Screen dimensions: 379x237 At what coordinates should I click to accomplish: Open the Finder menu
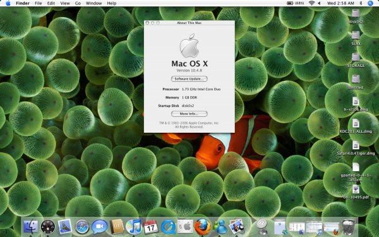click(x=23, y=3)
